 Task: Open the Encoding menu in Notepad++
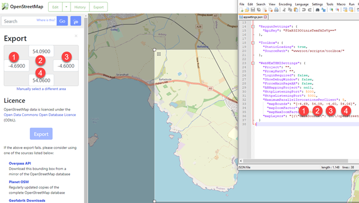(285, 4)
